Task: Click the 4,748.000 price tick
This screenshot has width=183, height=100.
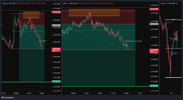Action: click(154, 59)
